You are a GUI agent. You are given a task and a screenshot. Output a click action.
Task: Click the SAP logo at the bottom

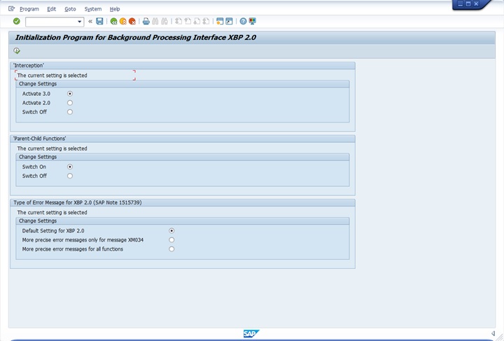tap(251, 333)
